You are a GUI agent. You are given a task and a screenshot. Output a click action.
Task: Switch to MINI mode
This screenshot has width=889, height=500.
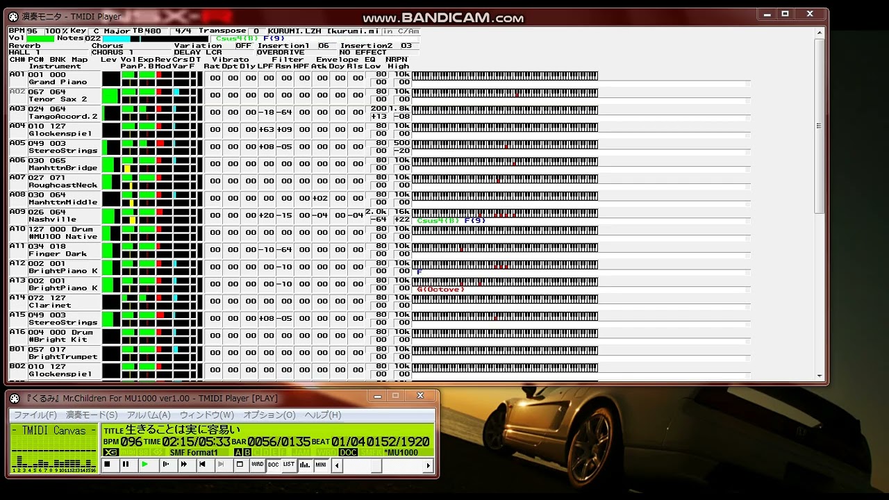pos(321,465)
